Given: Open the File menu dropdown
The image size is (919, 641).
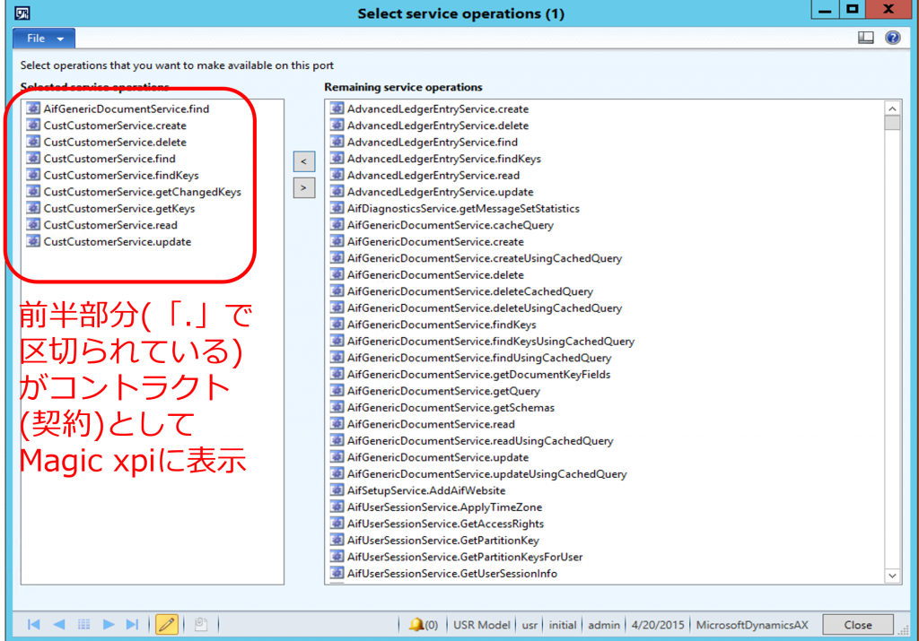Looking at the screenshot, I should click(x=44, y=39).
